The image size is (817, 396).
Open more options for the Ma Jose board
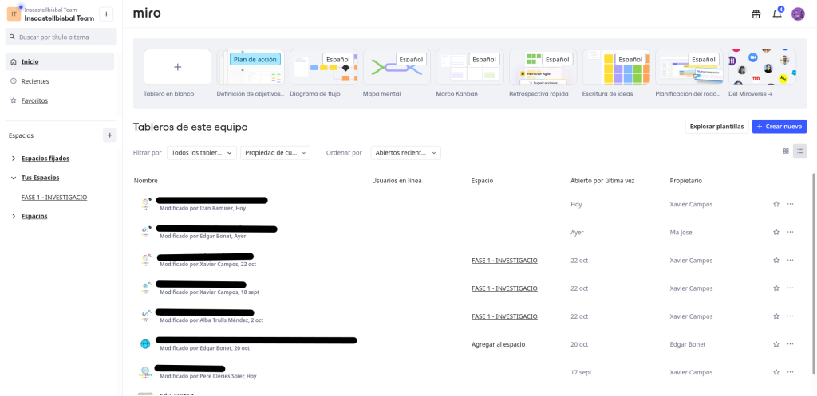[x=790, y=232]
